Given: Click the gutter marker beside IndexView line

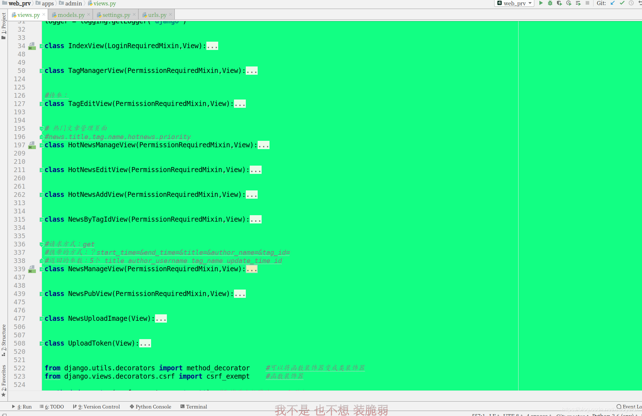Looking at the screenshot, I should click(x=32, y=46).
